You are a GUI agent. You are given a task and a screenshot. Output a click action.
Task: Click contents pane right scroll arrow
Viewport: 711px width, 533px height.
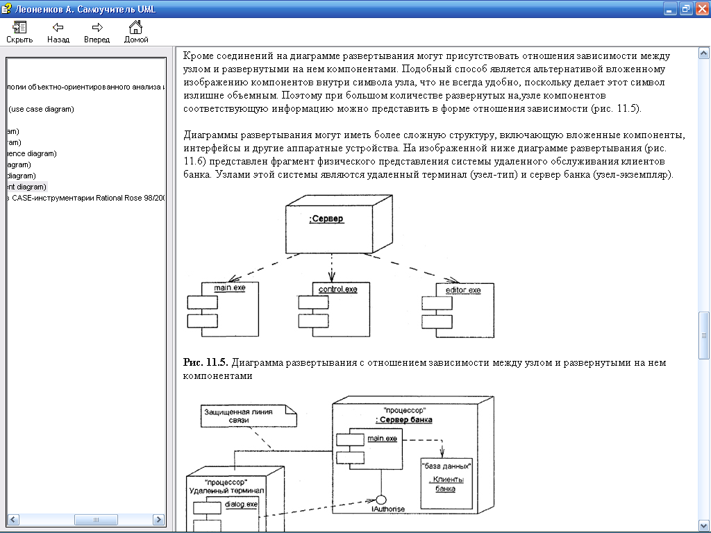(158, 519)
